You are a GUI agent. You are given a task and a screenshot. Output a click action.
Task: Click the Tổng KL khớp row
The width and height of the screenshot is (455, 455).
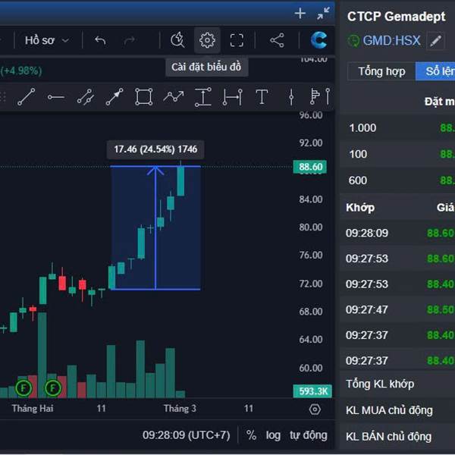point(397,384)
